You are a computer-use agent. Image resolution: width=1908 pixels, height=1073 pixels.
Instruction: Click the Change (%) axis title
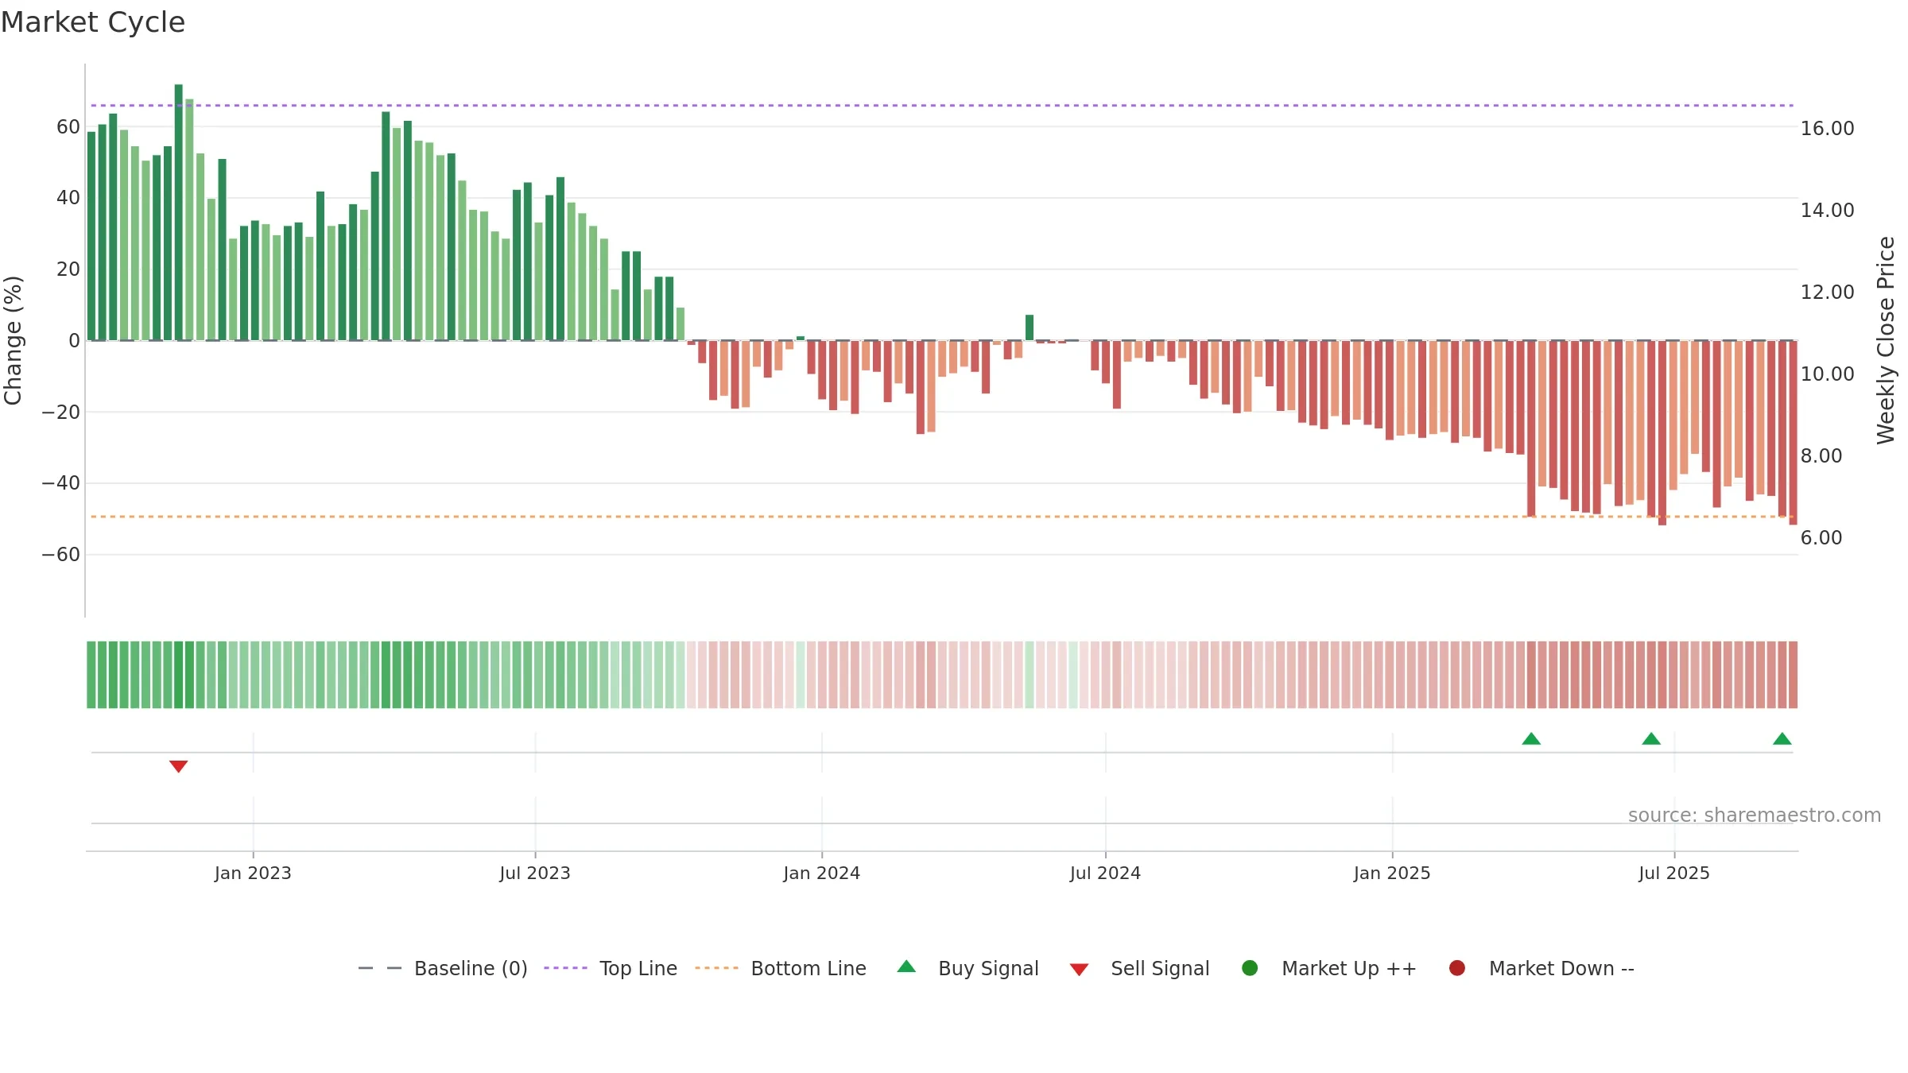pyautogui.click(x=14, y=340)
